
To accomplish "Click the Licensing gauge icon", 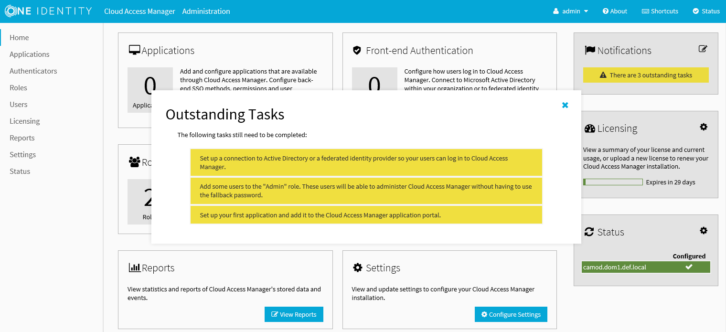I will click(590, 129).
